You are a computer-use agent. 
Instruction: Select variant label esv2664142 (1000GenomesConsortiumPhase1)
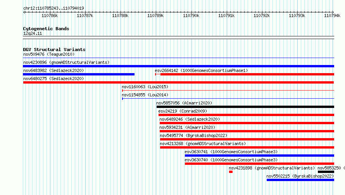(x=201, y=70)
